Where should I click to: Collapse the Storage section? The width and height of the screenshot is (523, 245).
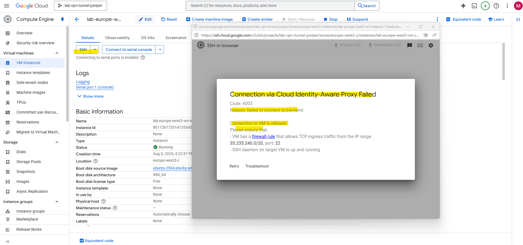[x=57, y=142]
